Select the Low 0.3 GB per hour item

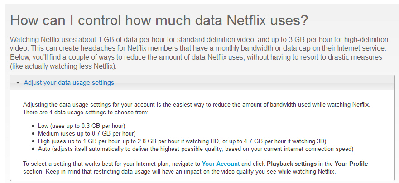click(82, 126)
